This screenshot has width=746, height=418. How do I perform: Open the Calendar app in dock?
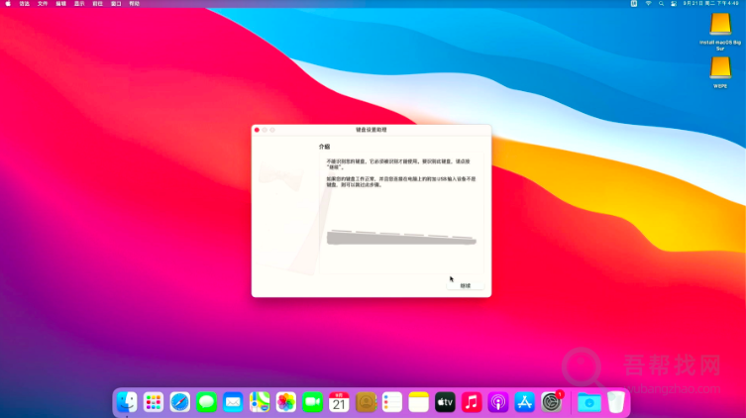pos(339,402)
